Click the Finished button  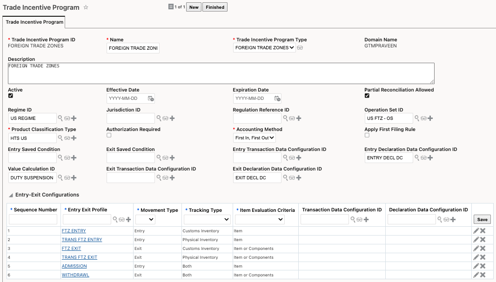click(215, 7)
